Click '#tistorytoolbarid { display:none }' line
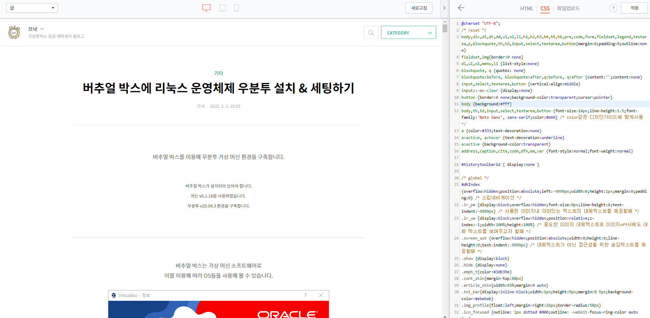This screenshot has height=318, width=650. pyautogui.click(x=500, y=165)
